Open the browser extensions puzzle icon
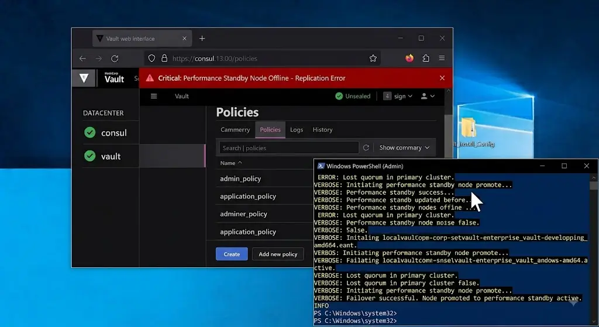This screenshot has width=599, height=327. (x=426, y=58)
